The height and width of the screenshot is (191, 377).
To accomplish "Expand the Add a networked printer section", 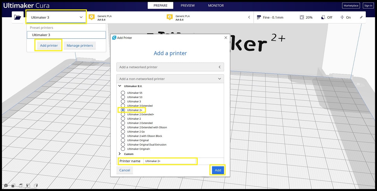I will tap(170, 67).
